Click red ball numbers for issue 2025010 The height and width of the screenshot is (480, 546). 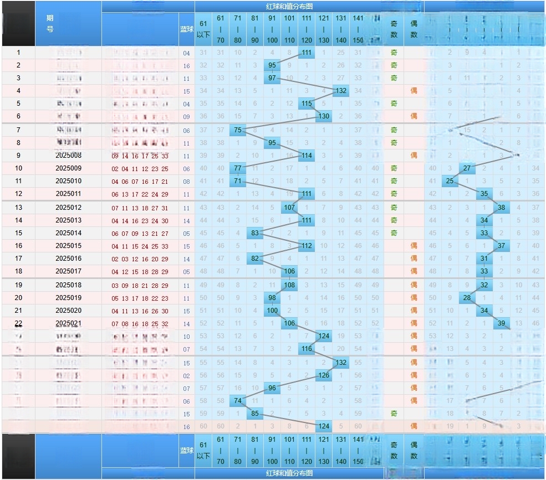coord(139,181)
